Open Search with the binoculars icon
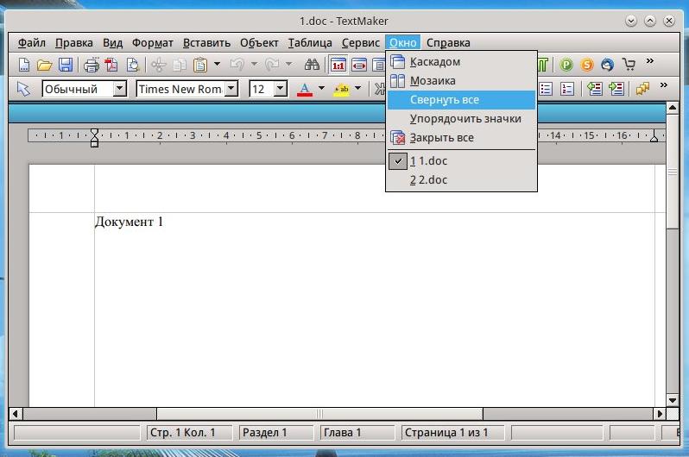Image resolution: width=689 pixels, height=457 pixels. click(312, 65)
